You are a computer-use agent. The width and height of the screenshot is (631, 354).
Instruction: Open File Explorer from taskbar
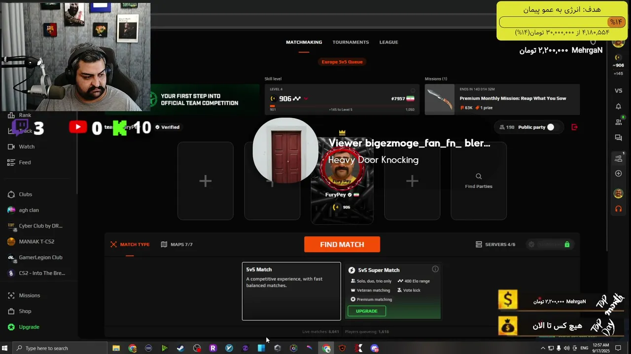116,348
